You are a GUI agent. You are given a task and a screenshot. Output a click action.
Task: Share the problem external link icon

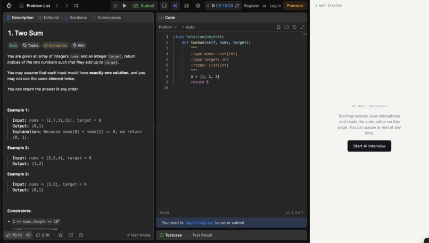coord(71,235)
